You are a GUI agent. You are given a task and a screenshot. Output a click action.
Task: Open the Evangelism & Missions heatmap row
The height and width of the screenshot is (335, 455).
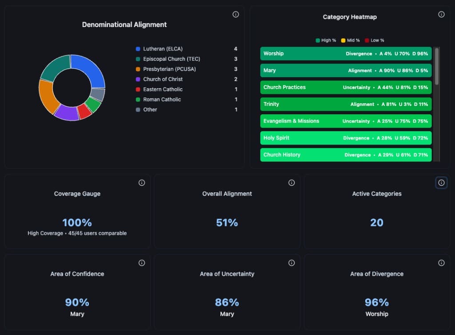(346, 121)
